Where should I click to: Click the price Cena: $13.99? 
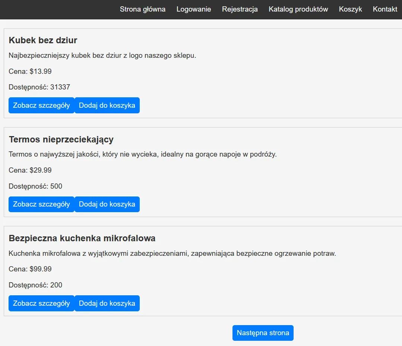[x=30, y=71]
